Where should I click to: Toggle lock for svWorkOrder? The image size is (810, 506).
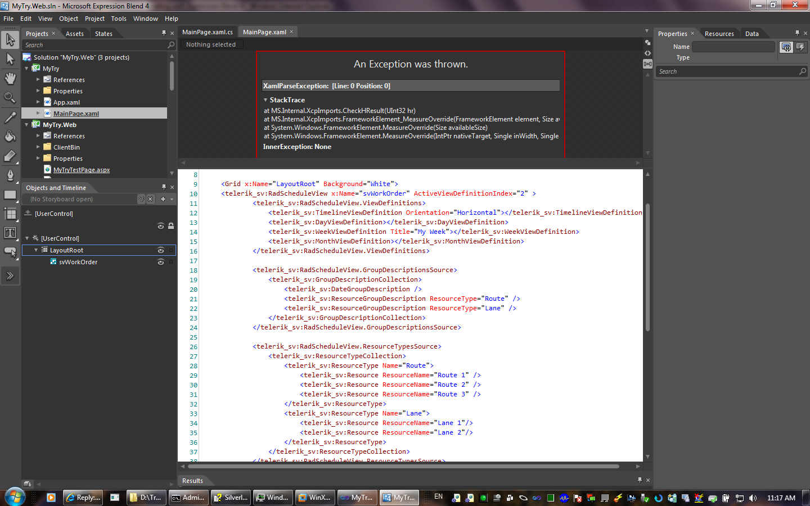point(171,262)
